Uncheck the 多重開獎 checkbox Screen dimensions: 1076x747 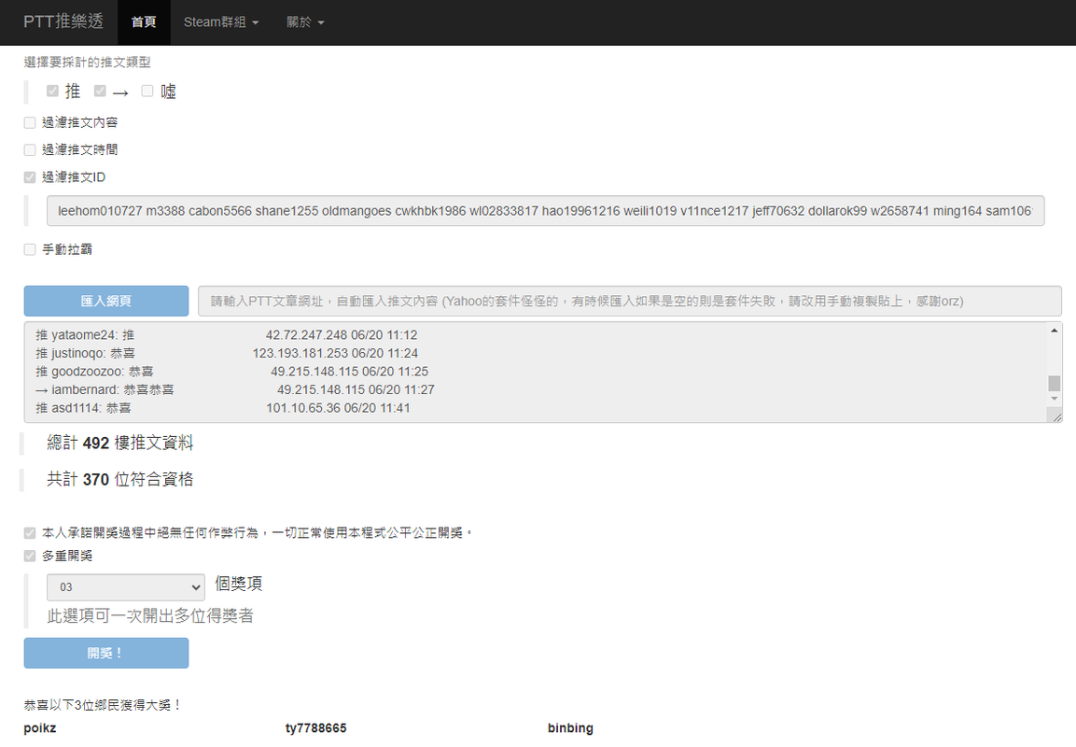(x=30, y=556)
